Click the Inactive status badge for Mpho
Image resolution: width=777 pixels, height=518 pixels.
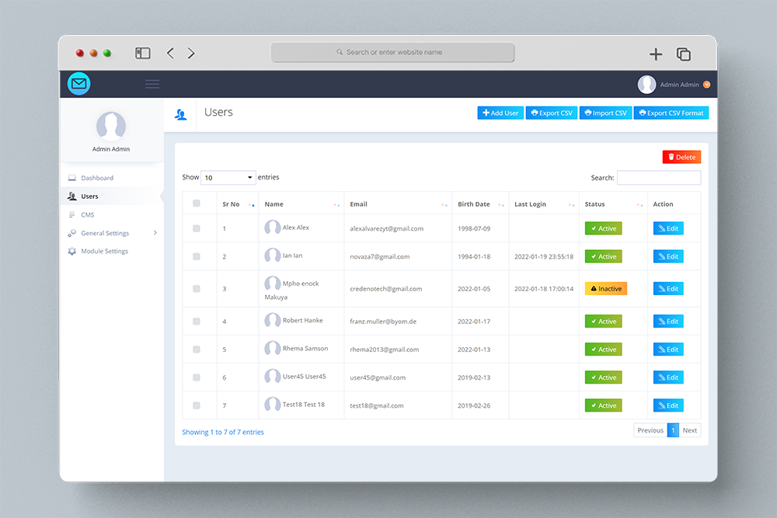click(605, 288)
